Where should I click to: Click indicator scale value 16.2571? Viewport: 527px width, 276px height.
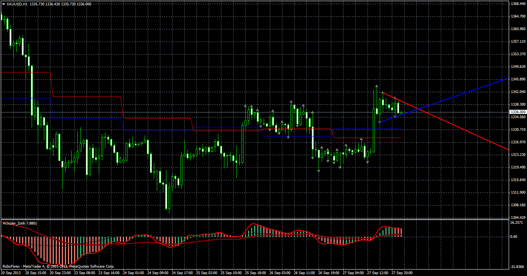point(517,222)
